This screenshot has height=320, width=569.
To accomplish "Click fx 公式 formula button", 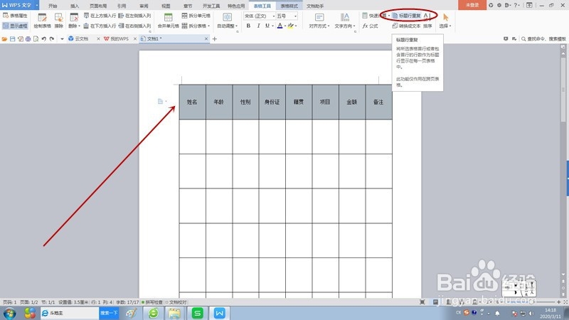I will click(370, 26).
